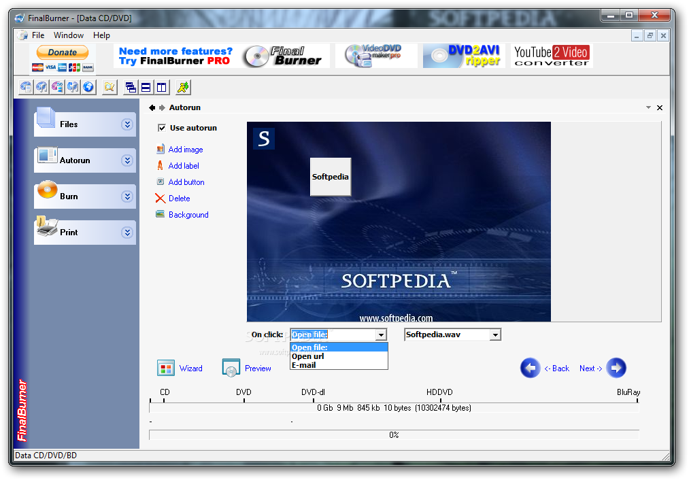689x480 pixels.
Task: Click the Print panel printer icon
Action: 47,226
